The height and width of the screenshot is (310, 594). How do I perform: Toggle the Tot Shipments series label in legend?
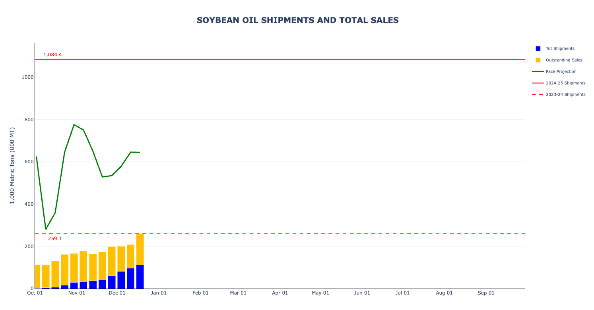click(x=560, y=48)
